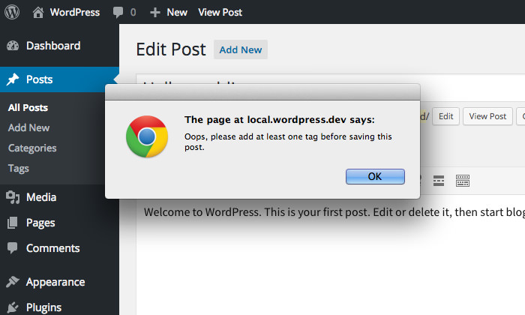The width and height of the screenshot is (525, 315).
Task: Toggle the toolbar kitchen sink icon
Action: click(463, 181)
